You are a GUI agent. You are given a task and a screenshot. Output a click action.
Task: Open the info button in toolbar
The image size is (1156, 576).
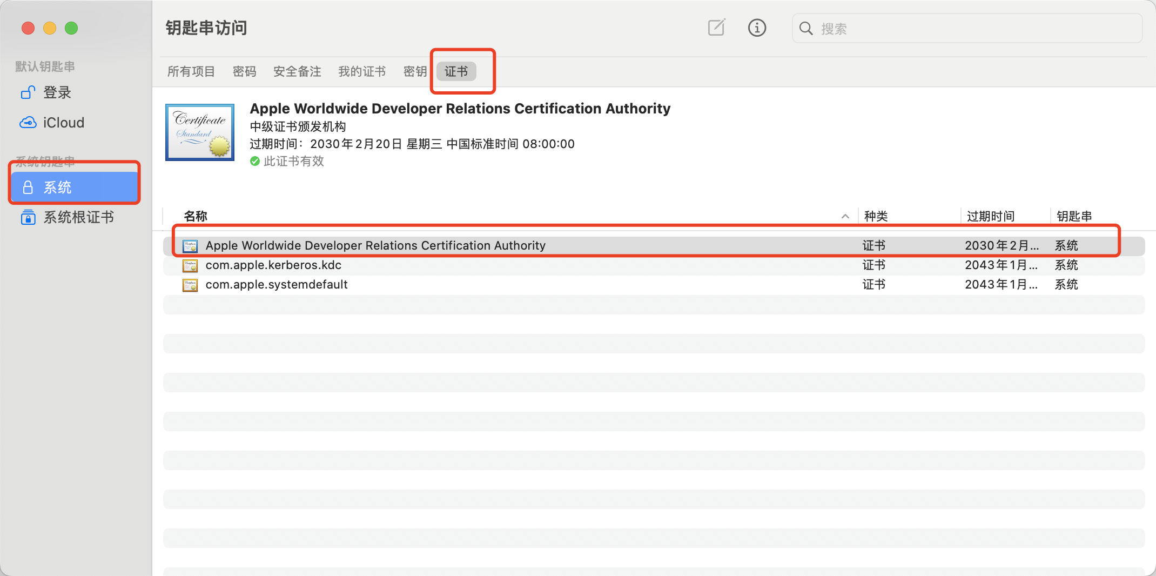[x=757, y=28]
